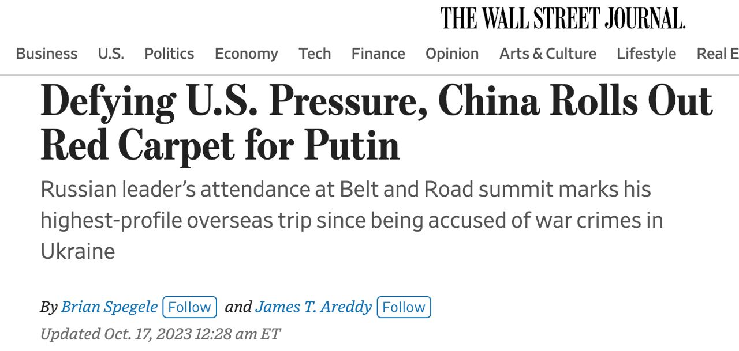Navigate to the Tech section

click(315, 54)
